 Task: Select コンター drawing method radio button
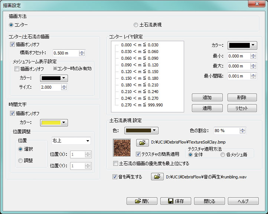[x=11, y=25]
